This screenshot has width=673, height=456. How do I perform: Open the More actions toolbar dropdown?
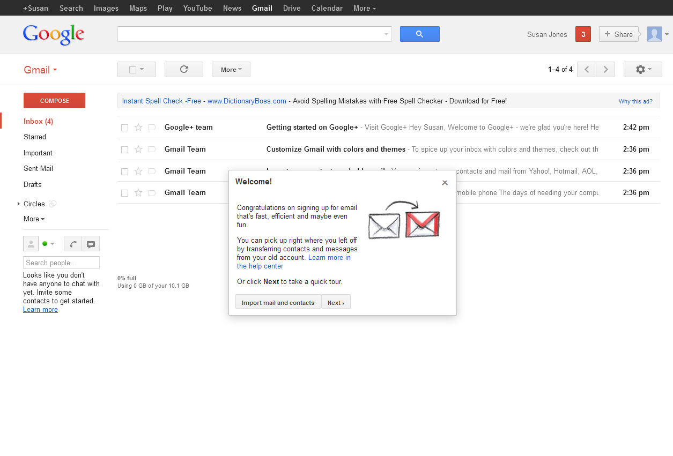(x=231, y=70)
